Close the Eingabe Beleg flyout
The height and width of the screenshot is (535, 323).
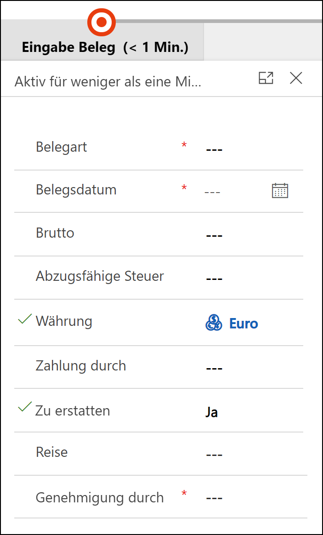(x=296, y=78)
